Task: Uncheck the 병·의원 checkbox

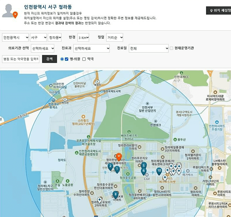Action: (66, 59)
